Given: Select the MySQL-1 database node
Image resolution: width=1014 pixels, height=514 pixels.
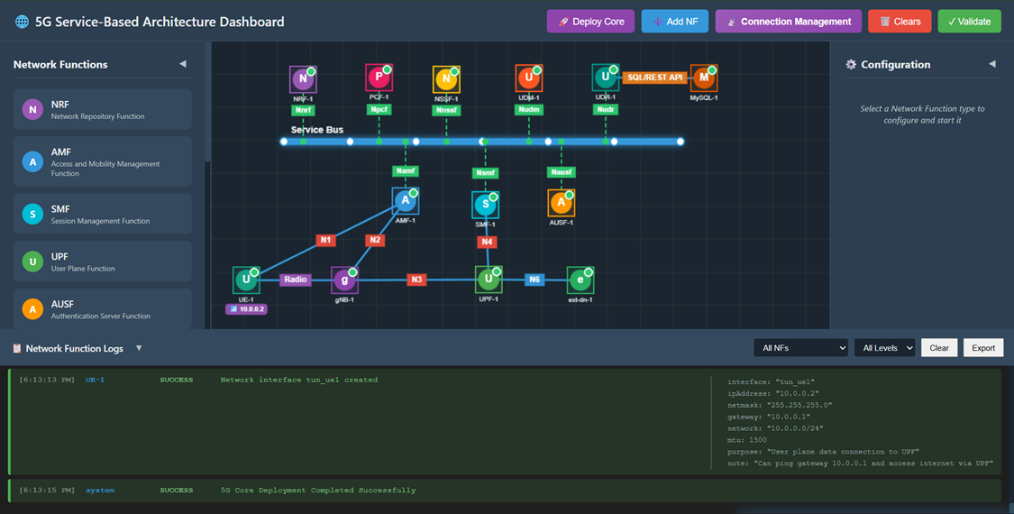Looking at the screenshot, I should click(x=703, y=78).
